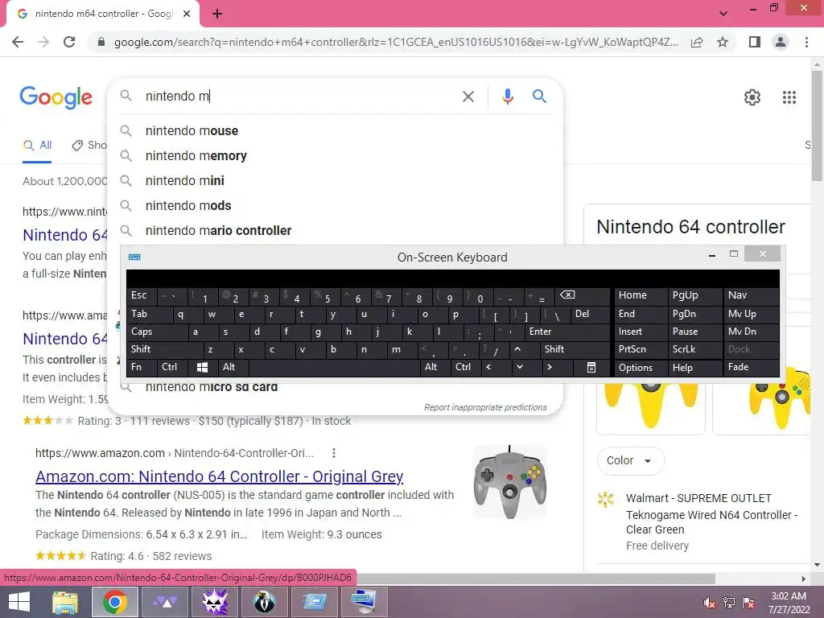This screenshot has width=824, height=618.
Task: Click the Help key on keyboard
Action: 694,367
